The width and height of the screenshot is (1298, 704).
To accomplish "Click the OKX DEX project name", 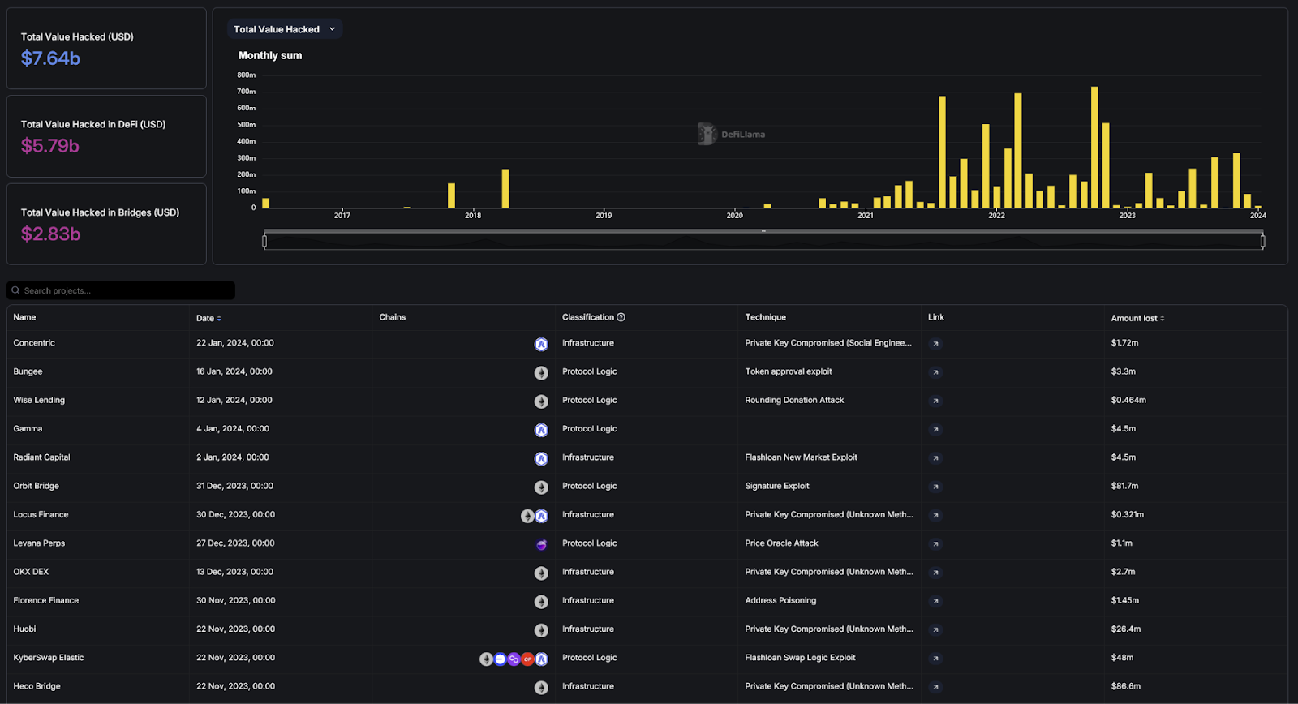I will pos(31,572).
